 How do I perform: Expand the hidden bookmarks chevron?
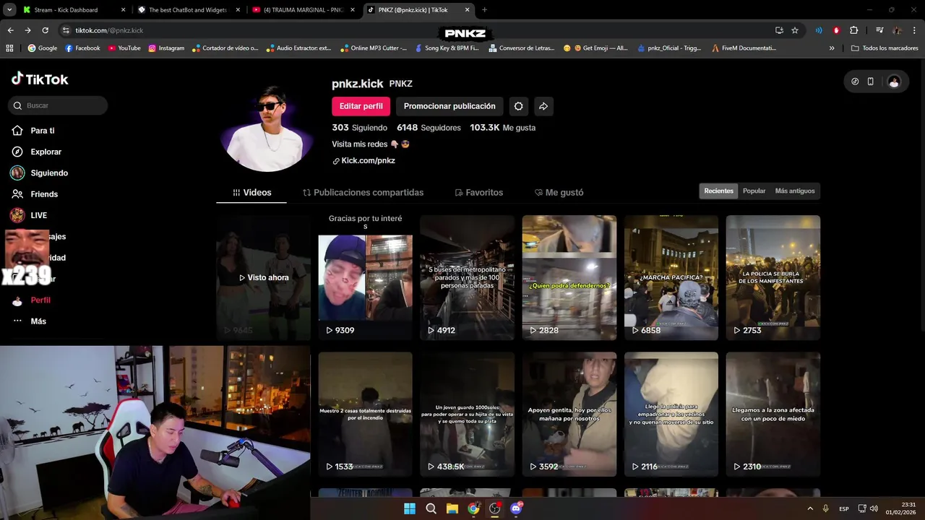(832, 48)
